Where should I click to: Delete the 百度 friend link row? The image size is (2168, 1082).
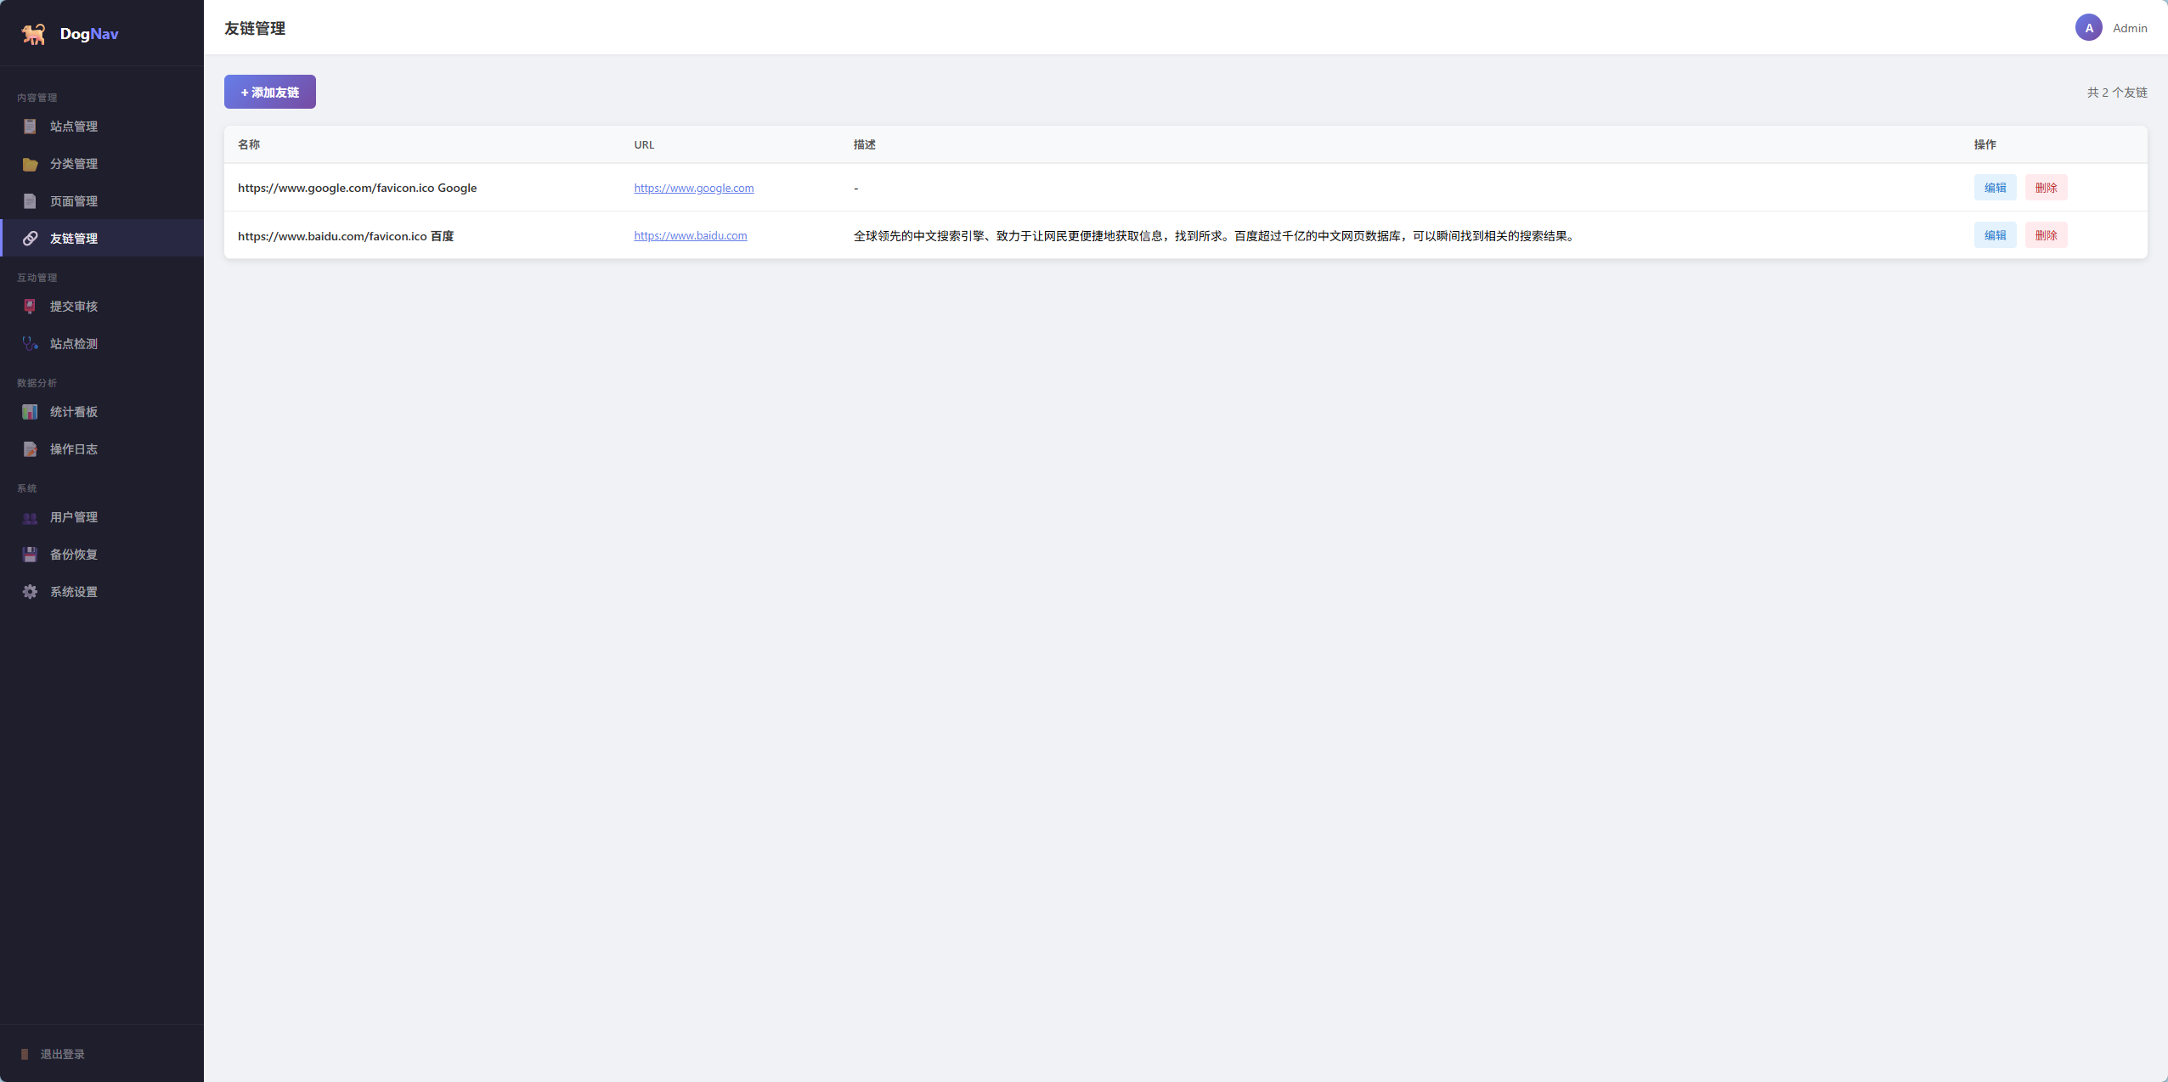tap(2046, 235)
